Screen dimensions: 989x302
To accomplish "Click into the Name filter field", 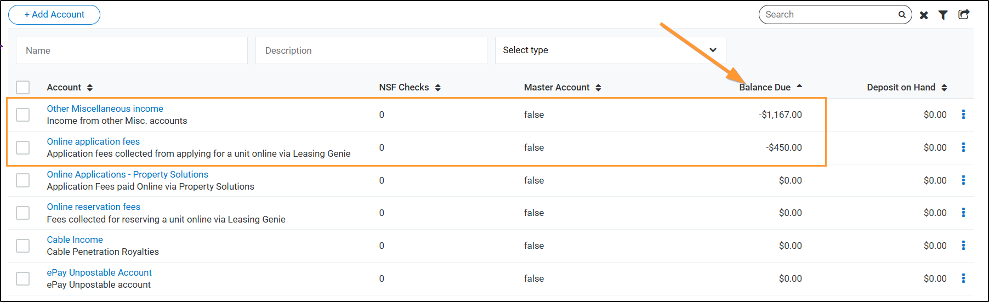I will click(132, 50).
